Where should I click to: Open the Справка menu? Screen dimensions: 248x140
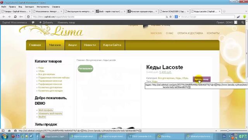pyautogui.click(x=56, y=7)
